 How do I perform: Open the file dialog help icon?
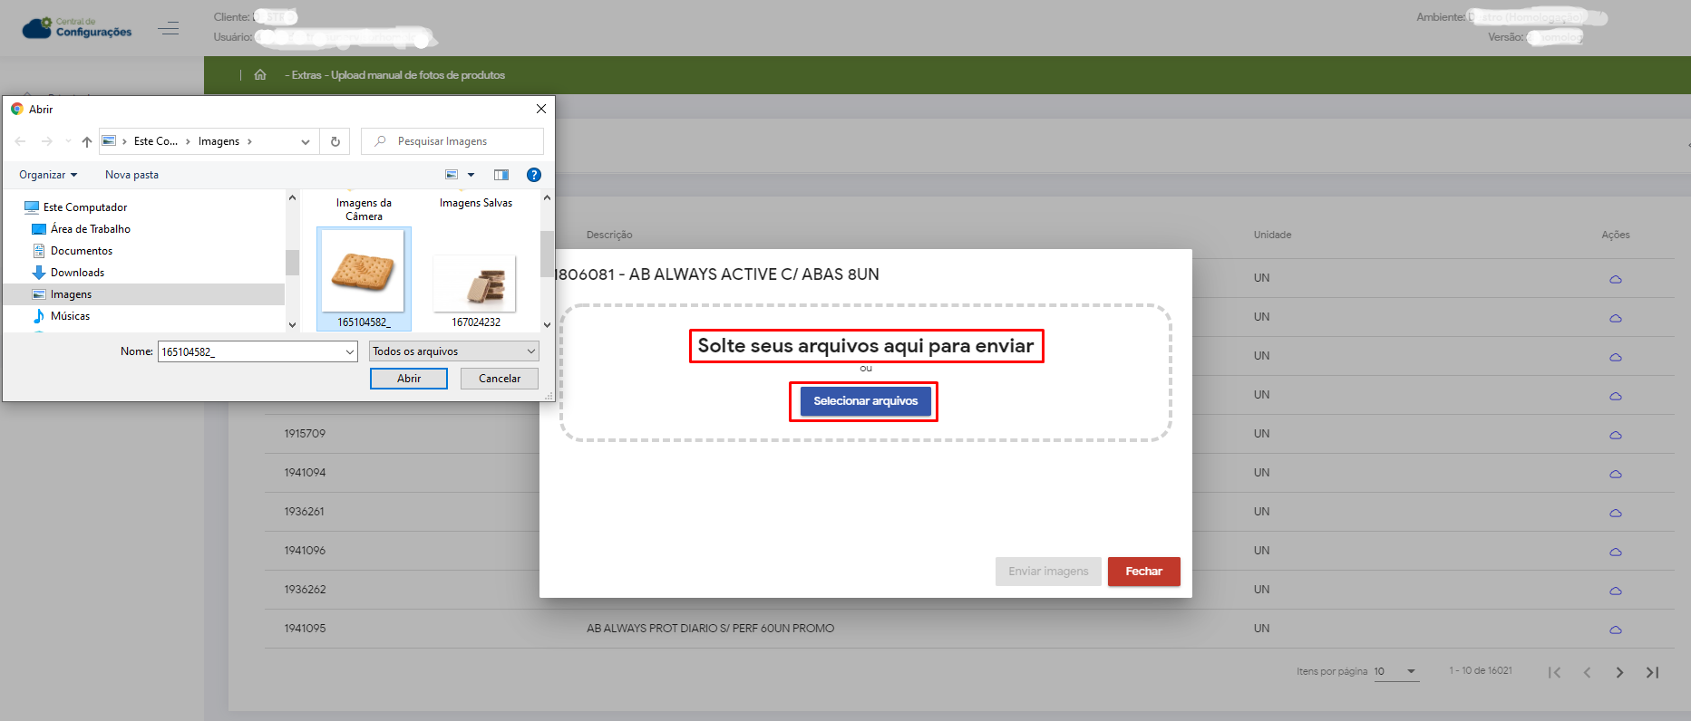point(534,175)
